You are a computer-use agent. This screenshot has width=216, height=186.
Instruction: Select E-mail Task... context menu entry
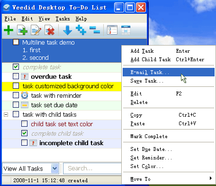tap(169, 72)
